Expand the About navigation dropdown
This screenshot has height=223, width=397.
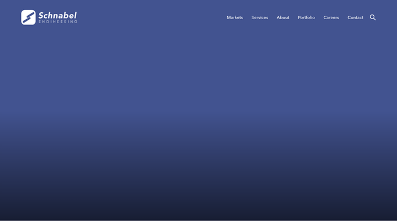[x=283, y=17]
